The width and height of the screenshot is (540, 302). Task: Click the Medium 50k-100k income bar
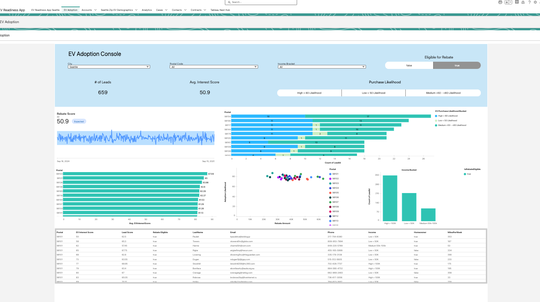coord(428,215)
